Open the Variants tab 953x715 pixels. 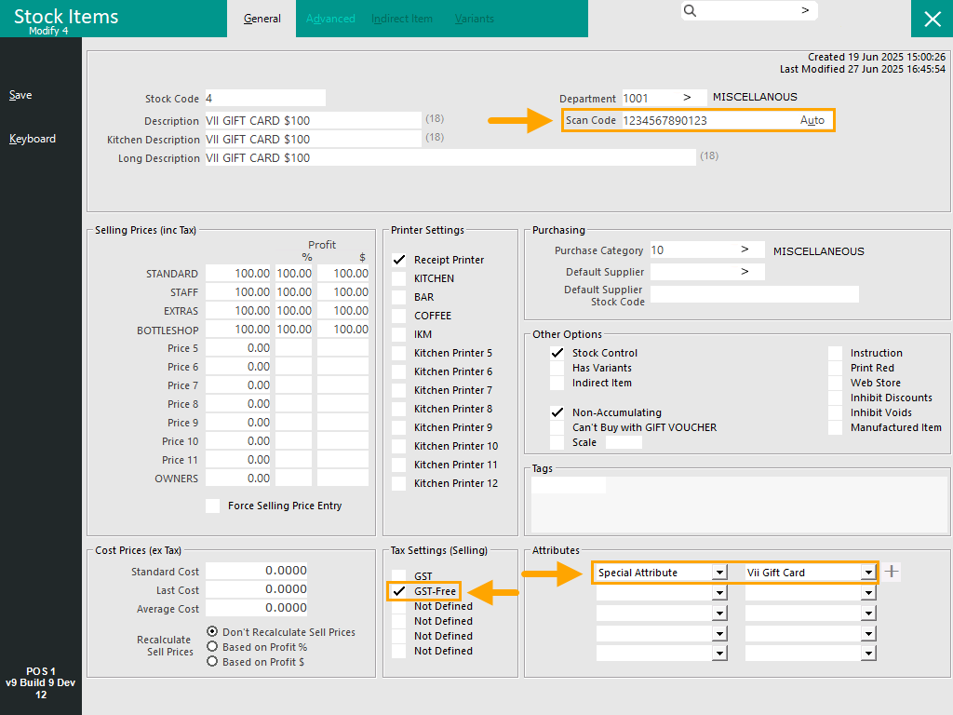(475, 19)
